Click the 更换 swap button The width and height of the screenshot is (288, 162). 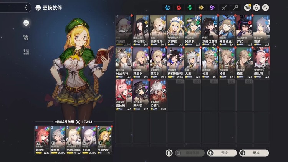pyautogui.click(x=254, y=153)
